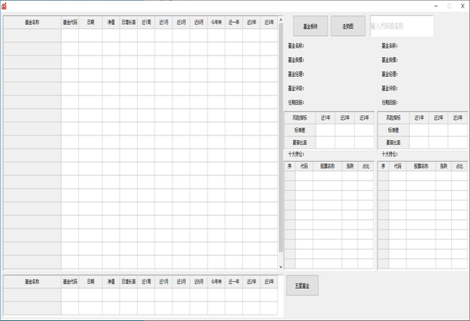The image size is (470, 321).
Task: Sort top table by 基金名称 header
Action: coord(32,23)
